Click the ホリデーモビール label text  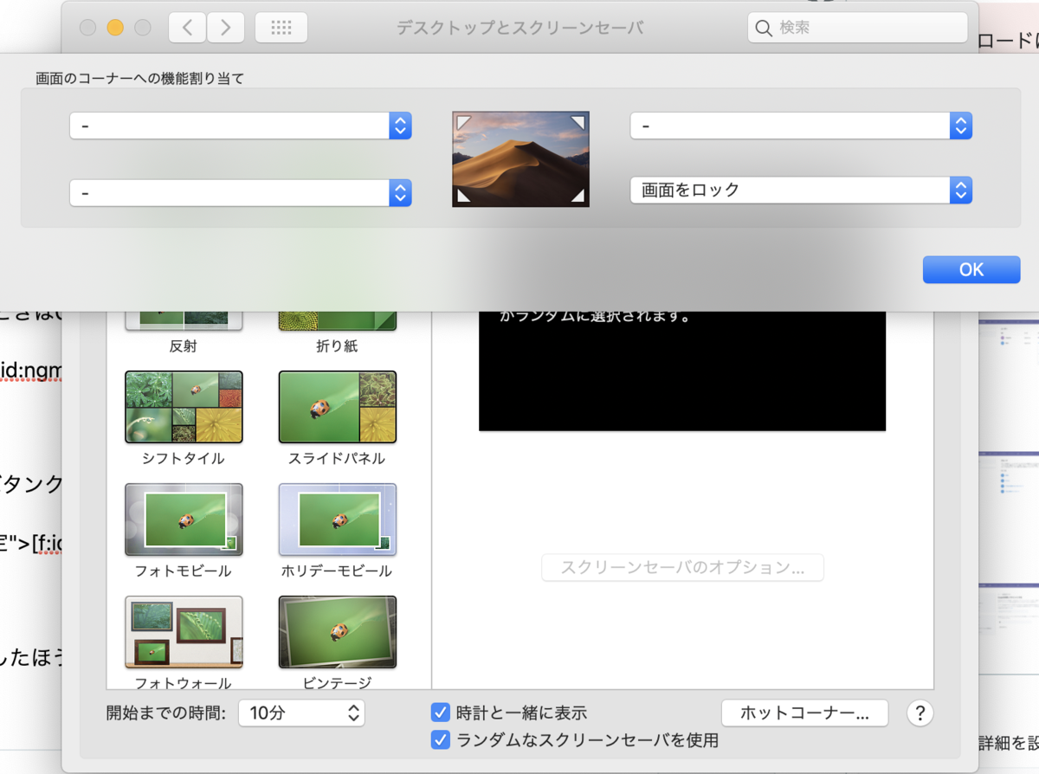coord(338,571)
